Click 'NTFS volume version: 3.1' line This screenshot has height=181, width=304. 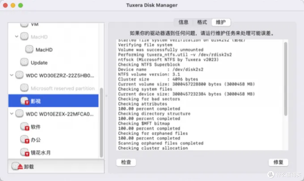click(x=149, y=74)
